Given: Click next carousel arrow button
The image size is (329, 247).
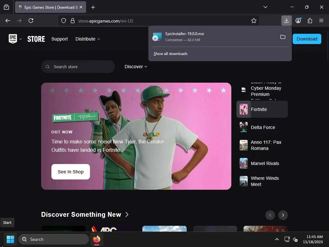Looking at the screenshot, I should tap(283, 215).
